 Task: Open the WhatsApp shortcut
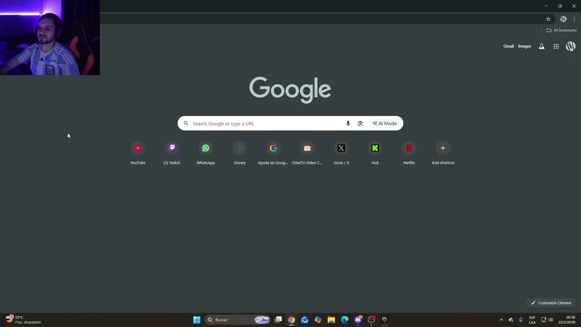[x=206, y=154]
